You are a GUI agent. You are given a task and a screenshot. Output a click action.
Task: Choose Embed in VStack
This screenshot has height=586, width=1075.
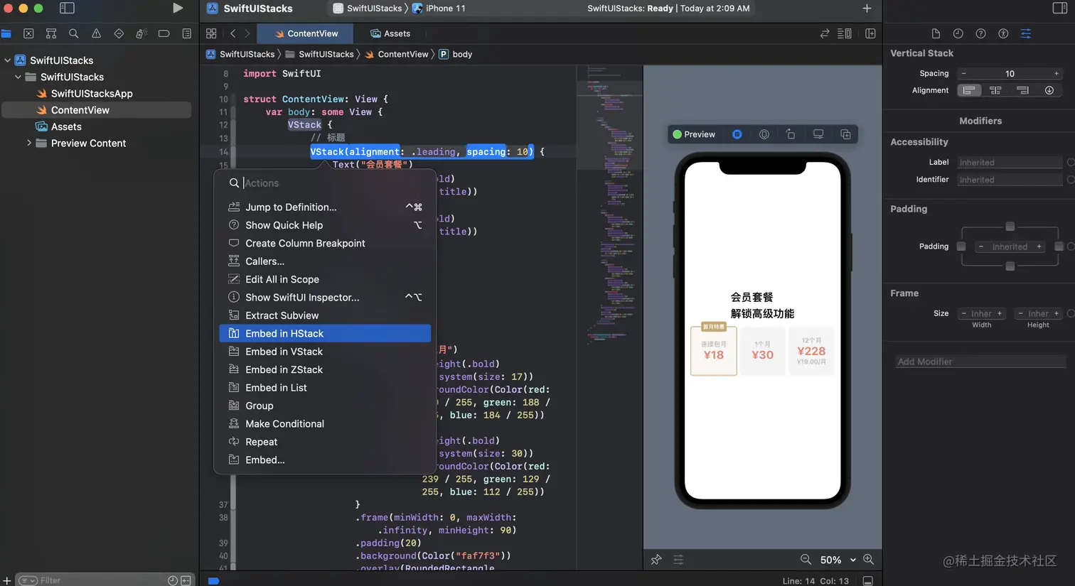point(325,352)
